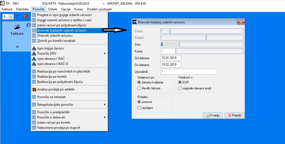Click the blue info icon on Fakture tile
285x144 pixels.
point(28,25)
